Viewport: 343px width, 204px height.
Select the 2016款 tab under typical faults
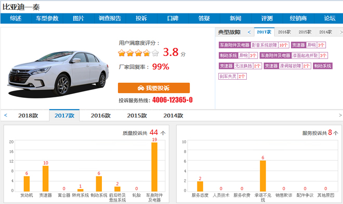[x=284, y=32]
